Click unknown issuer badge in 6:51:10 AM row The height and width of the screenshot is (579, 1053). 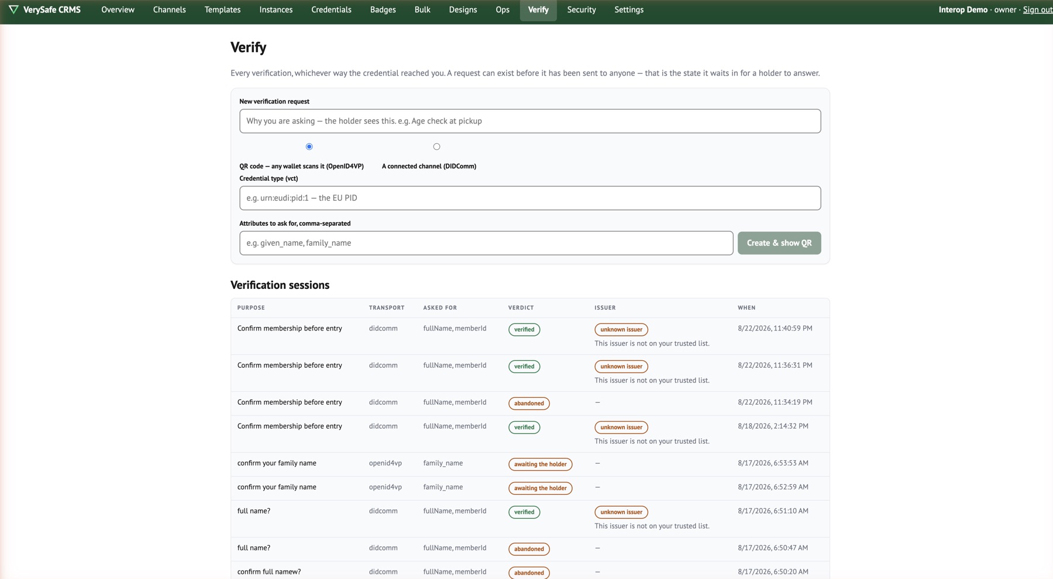pos(621,512)
